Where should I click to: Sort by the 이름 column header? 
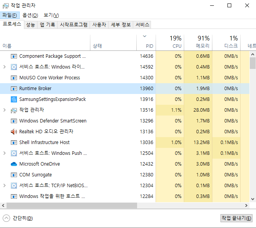[45, 43]
